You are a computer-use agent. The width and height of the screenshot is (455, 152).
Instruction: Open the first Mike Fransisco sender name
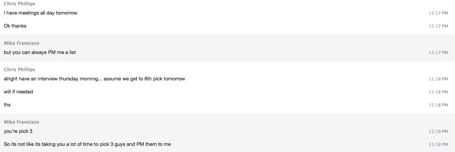click(21, 43)
